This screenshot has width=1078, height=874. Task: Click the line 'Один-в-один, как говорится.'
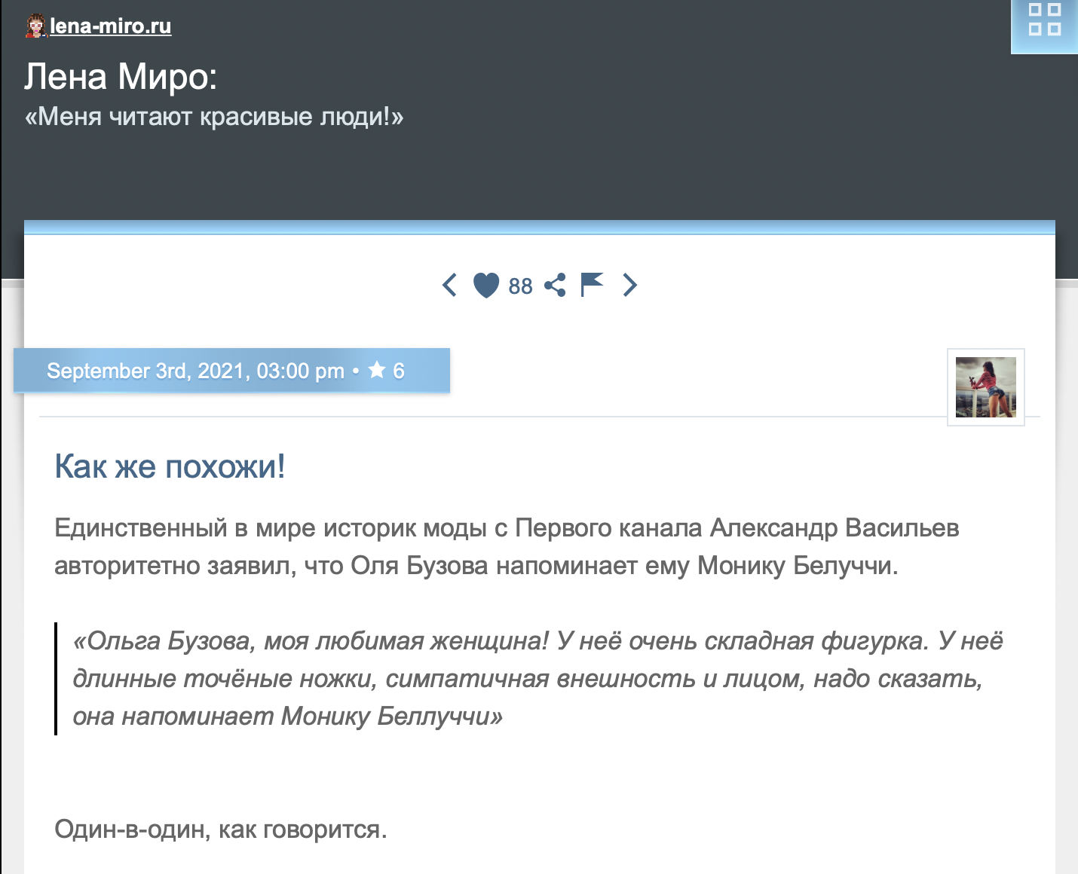point(221,830)
